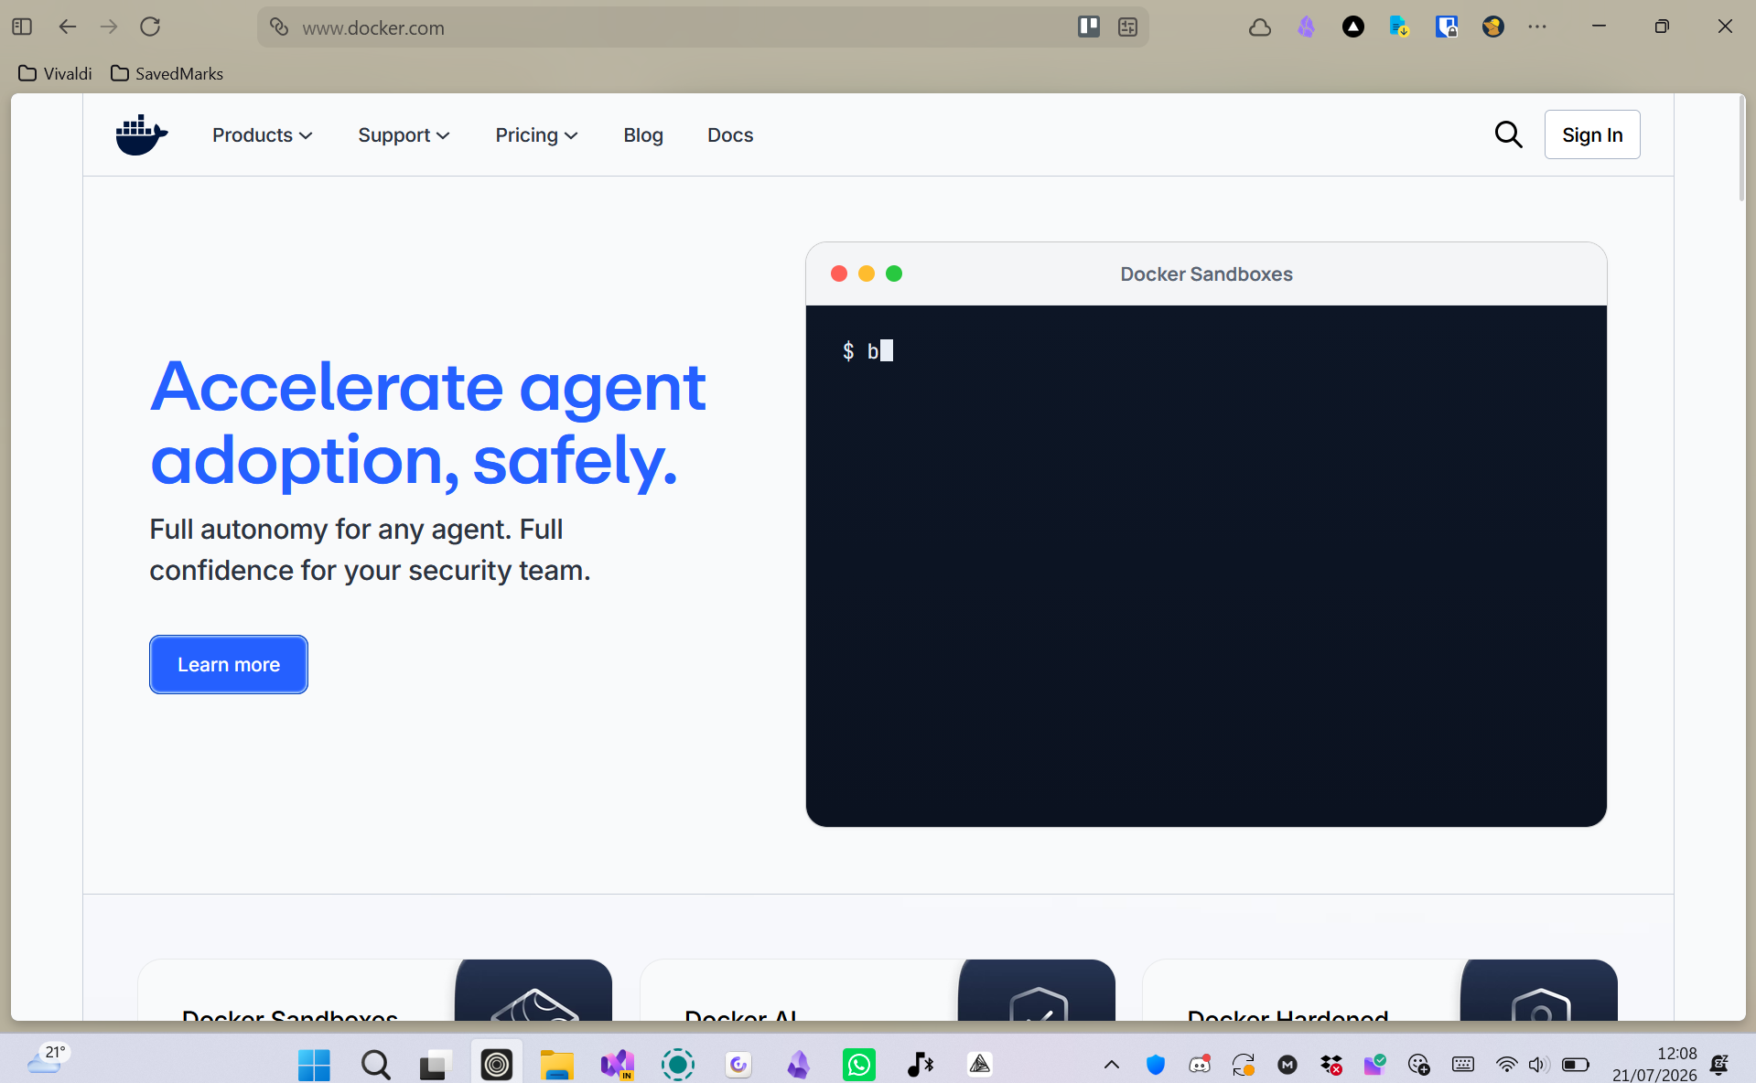This screenshot has height=1083, width=1756.
Task: Click the Docker Sandboxes terminal area
Action: [1206, 566]
